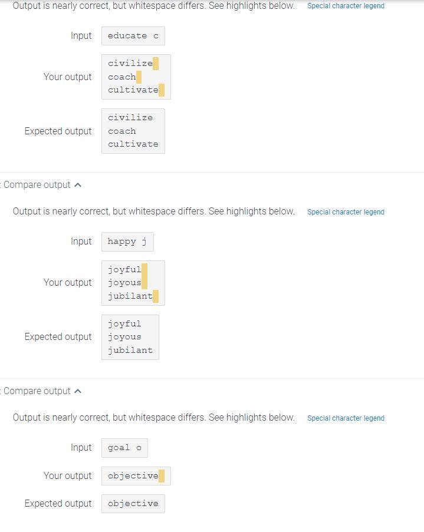Image resolution: width=424 pixels, height=532 pixels.
Task: Select the 'happy j' input box
Action: (127, 242)
